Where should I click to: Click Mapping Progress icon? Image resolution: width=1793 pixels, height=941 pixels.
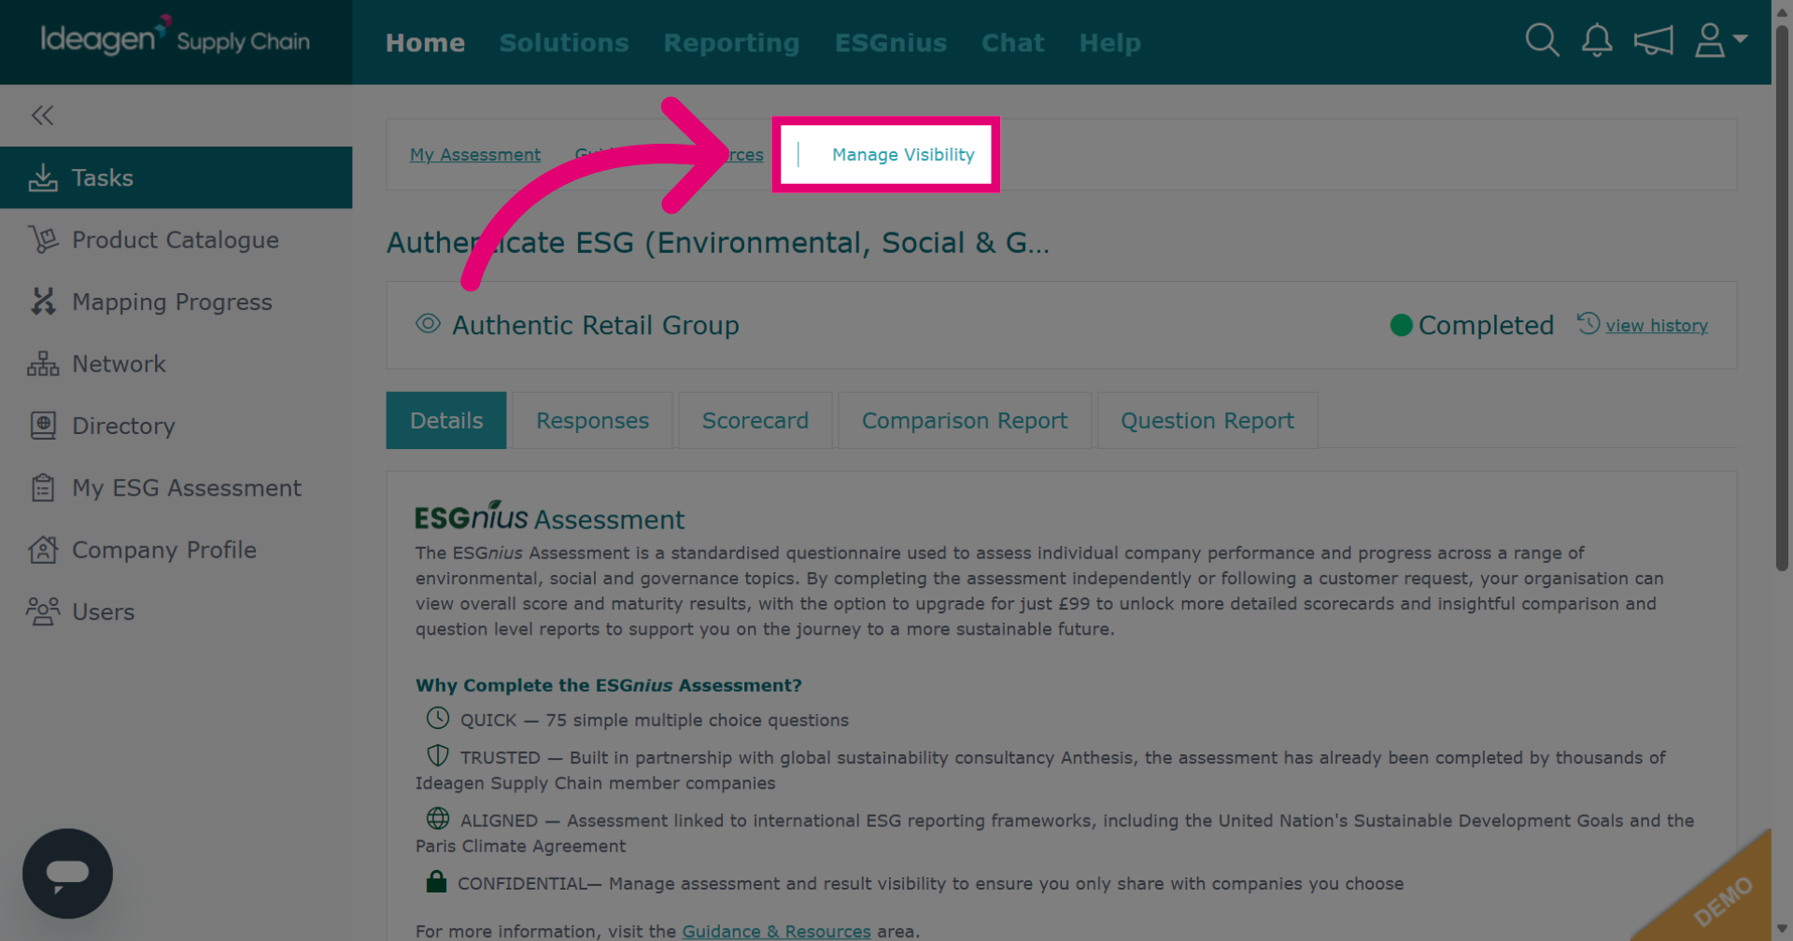coord(43,302)
